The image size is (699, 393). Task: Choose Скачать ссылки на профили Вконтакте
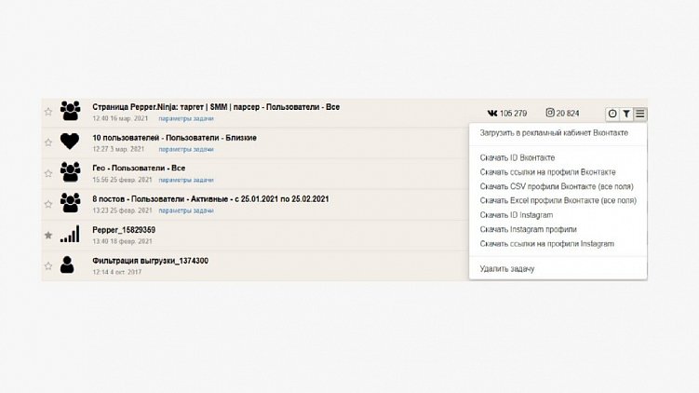(547, 172)
